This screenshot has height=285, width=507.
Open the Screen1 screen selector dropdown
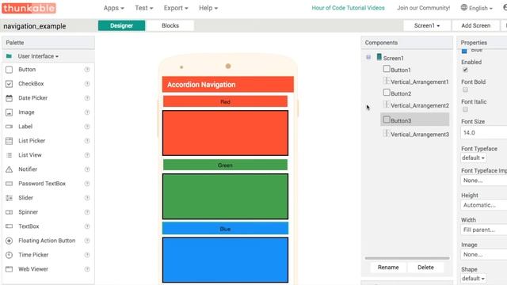pyautogui.click(x=427, y=25)
